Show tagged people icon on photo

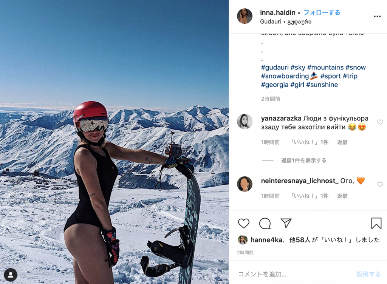click(11, 275)
